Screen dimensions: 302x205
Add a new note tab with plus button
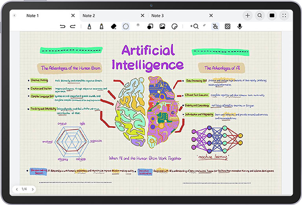pyautogui.click(x=247, y=16)
